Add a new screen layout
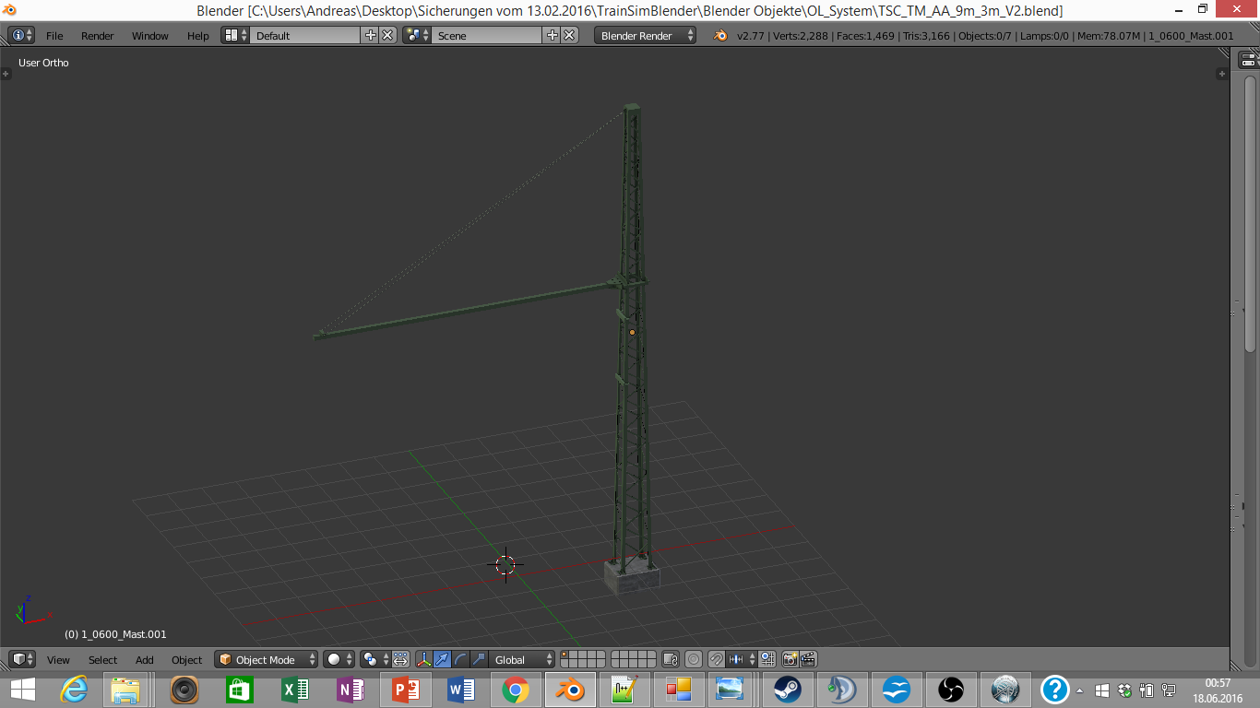 (371, 36)
